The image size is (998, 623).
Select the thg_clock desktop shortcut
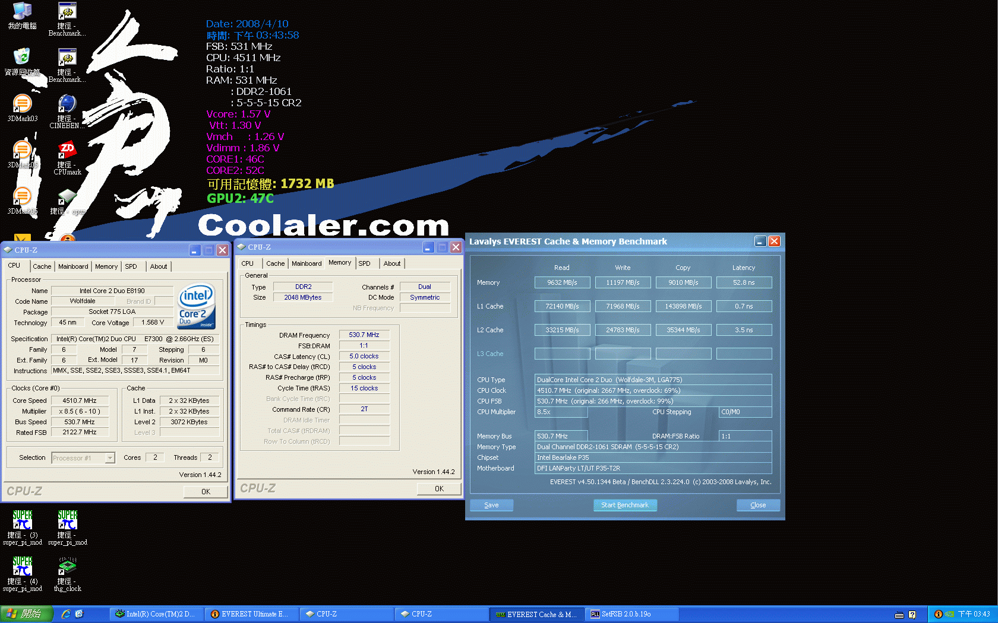pos(67,574)
